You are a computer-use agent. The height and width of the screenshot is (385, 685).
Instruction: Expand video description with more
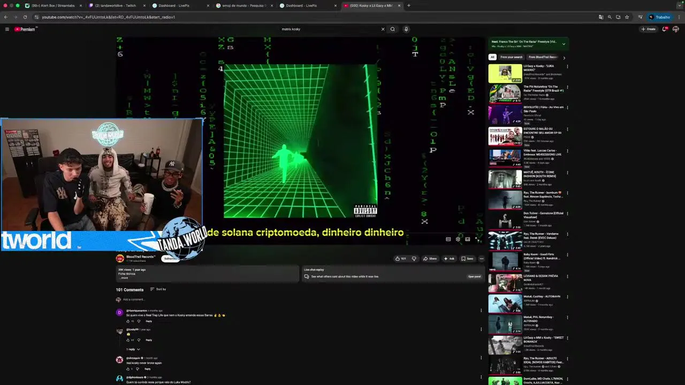point(124,278)
